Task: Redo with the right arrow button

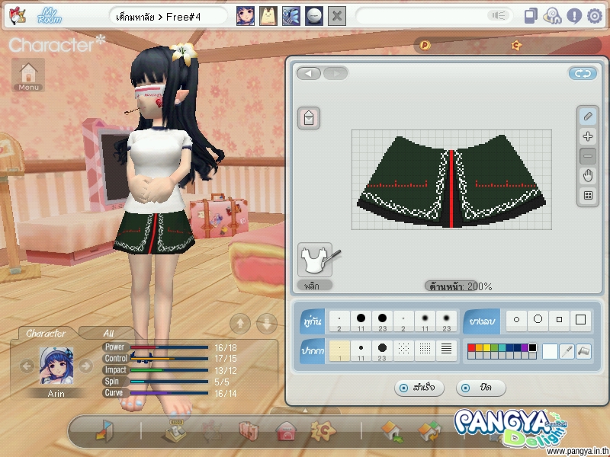Action: pos(335,73)
